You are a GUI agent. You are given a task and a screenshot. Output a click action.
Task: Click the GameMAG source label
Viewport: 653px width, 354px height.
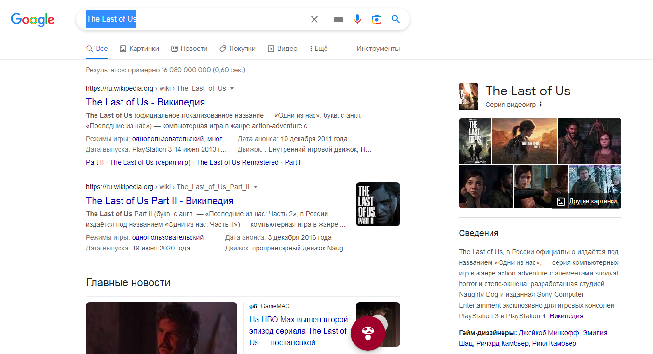pos(275,306)
